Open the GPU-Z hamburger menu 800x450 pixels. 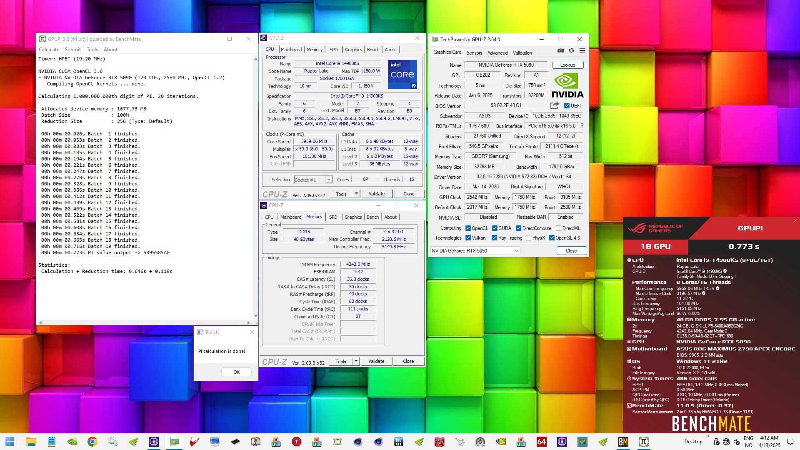(582, 50)
